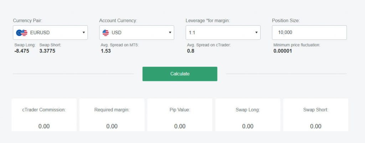Click the Swap Short value 3.3775

click(47, 51)
